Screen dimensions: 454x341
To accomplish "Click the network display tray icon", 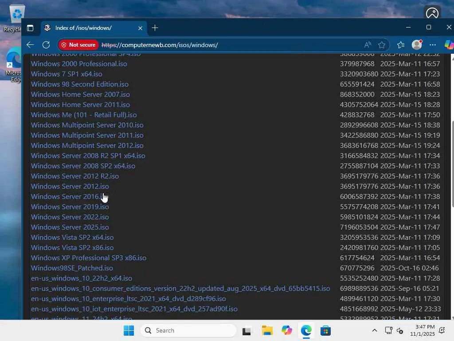I will coord(388,330).
